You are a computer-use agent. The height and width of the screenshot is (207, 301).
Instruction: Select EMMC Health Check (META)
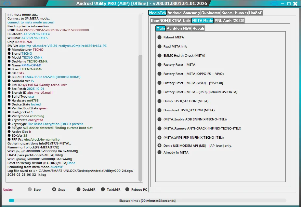click(160, 56)
